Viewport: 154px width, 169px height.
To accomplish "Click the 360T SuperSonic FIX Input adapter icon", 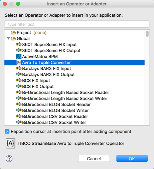I will coord(19,44).
